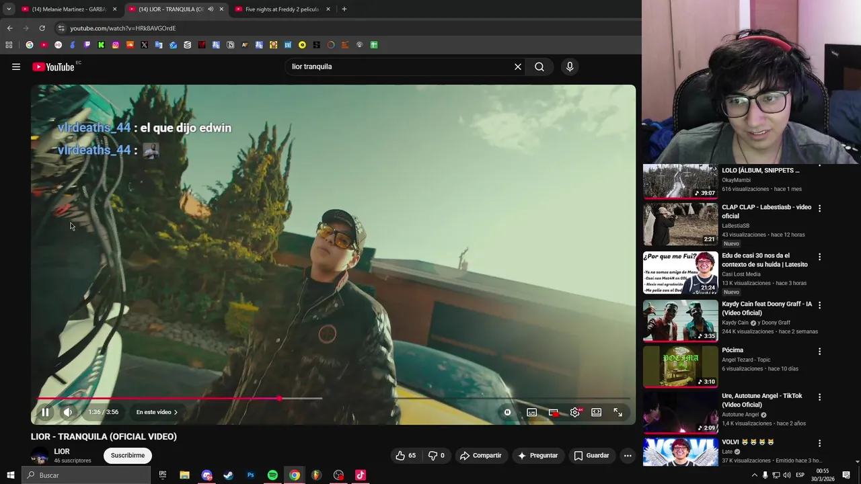Close the Five nights at Freddy 2 tab
Image resolution: width=861 pixels, height=484 pixels.
pyautogui.click(x=328, y=9)
